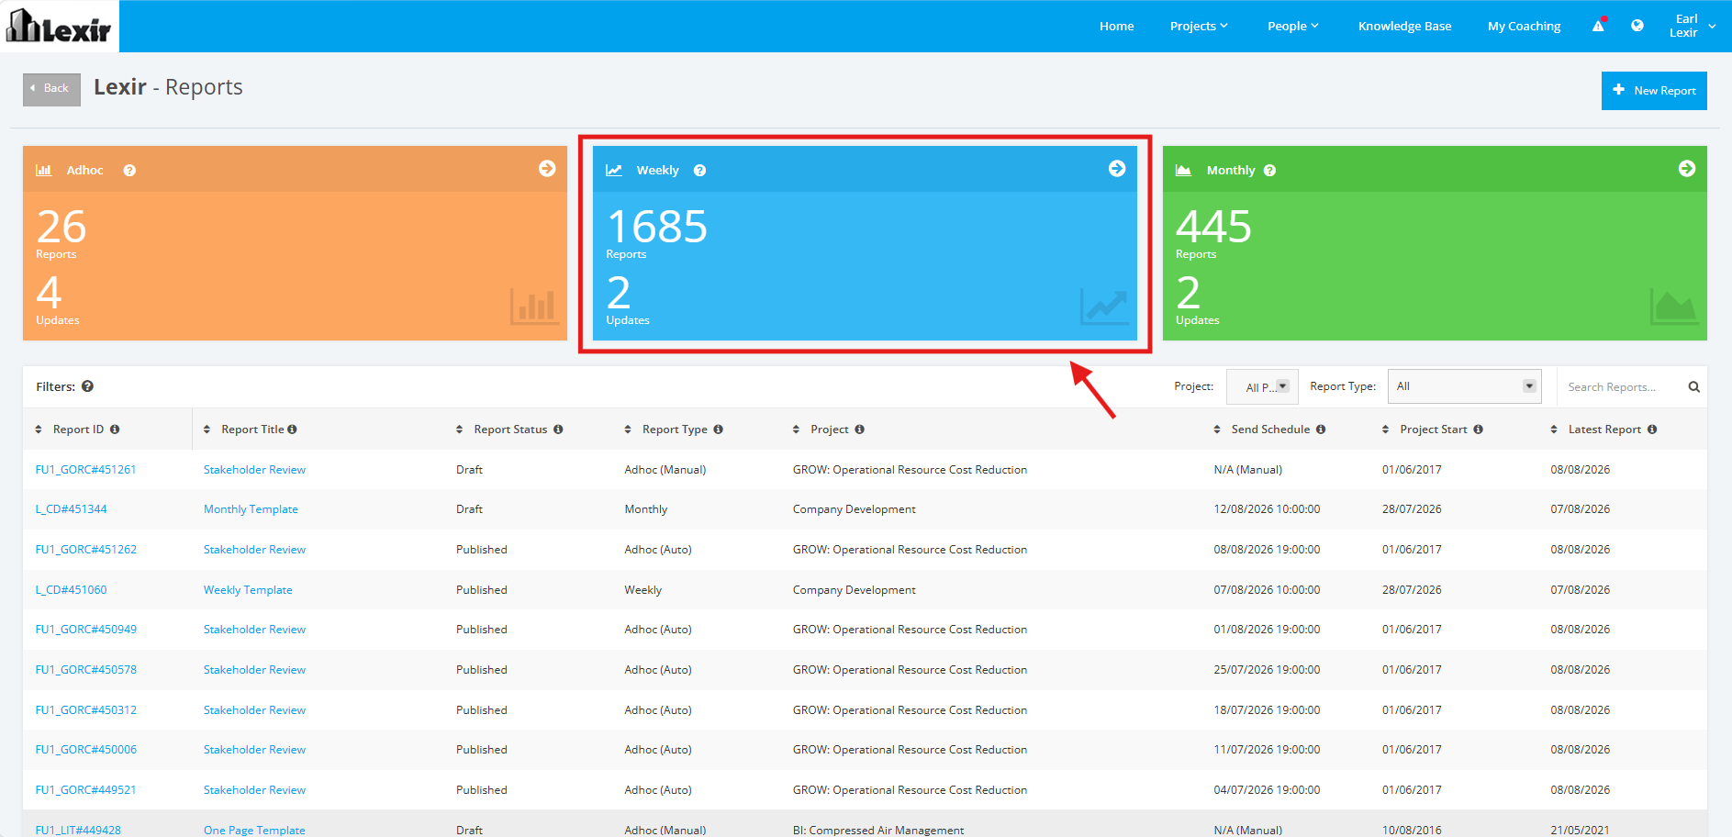Open the alerts warning icon
This screenshot has height=837, width=1732.
1599,26
